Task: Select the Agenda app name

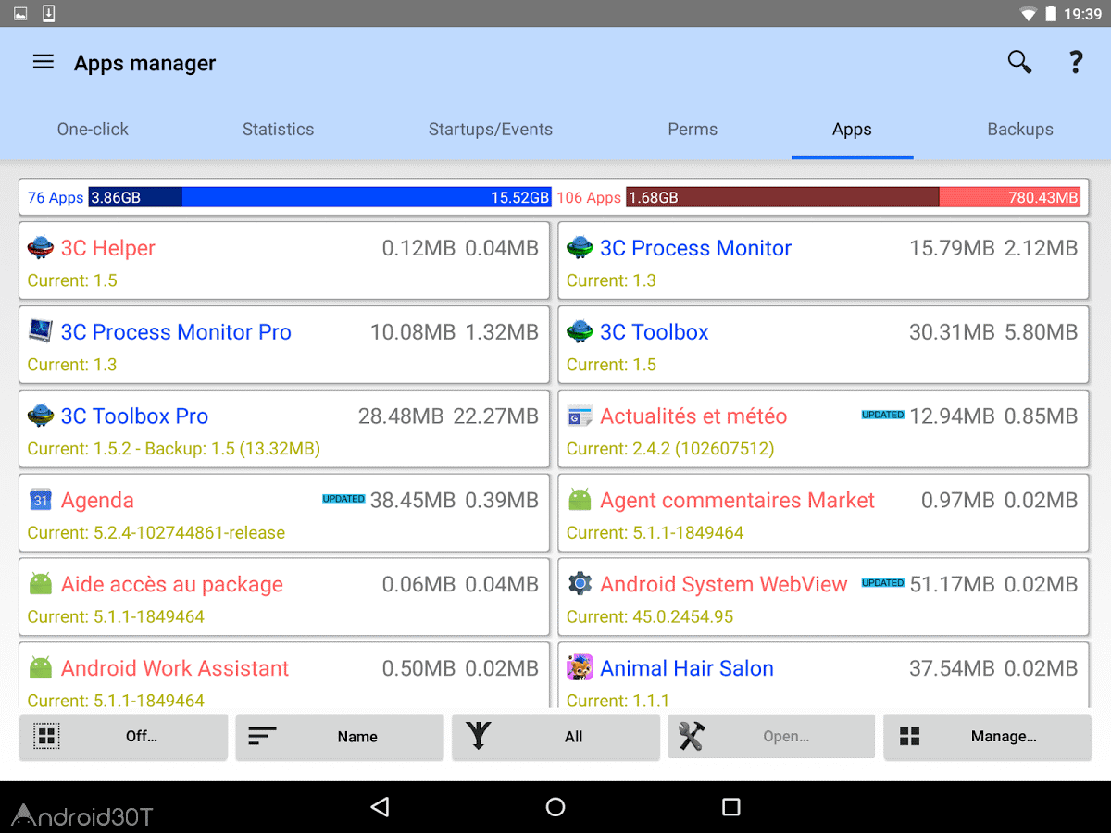Action: [97, 501]
